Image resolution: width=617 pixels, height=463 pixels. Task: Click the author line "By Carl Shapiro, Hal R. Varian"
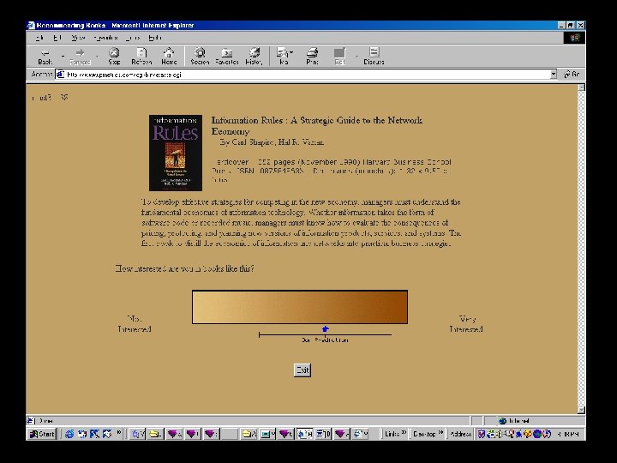coord(272,142)
